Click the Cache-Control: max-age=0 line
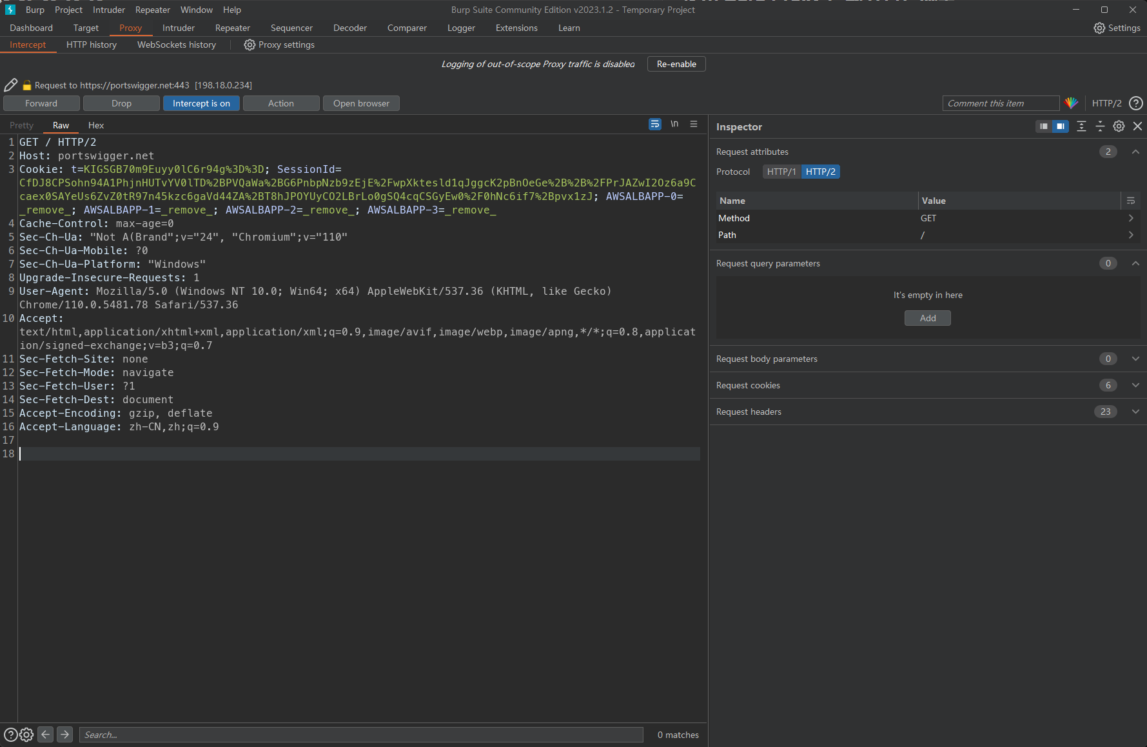Image resolution: width=1147 pixels, height=747 pixels. point(97,223)
